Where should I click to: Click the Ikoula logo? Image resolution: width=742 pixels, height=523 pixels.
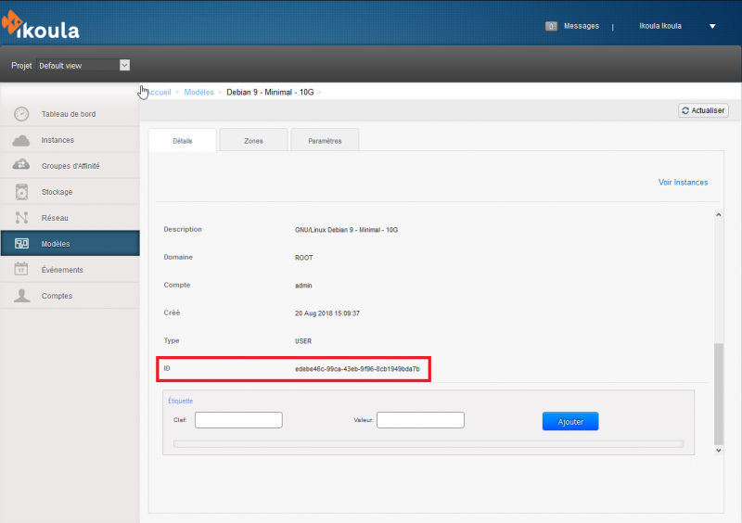(x=40, y=25)
